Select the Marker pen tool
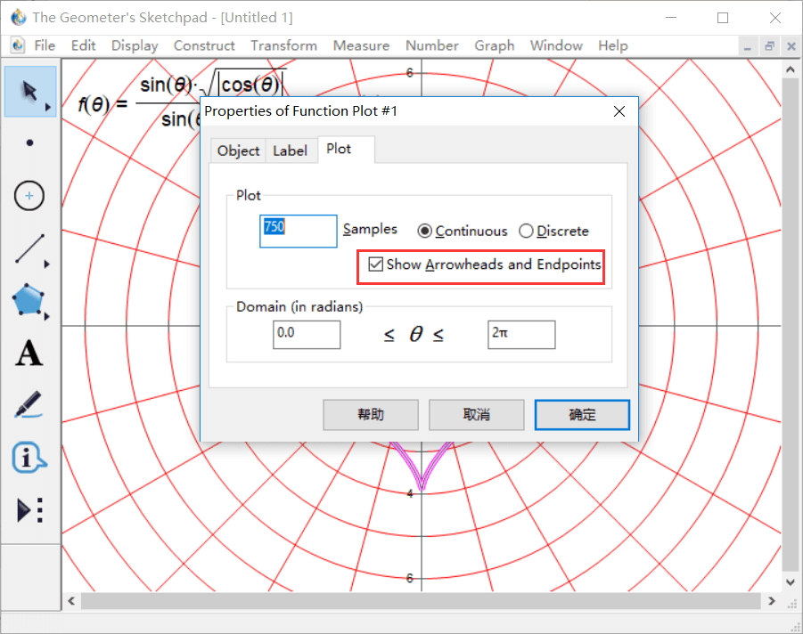The width and height of the screenshot is (803, 634). 29,405
